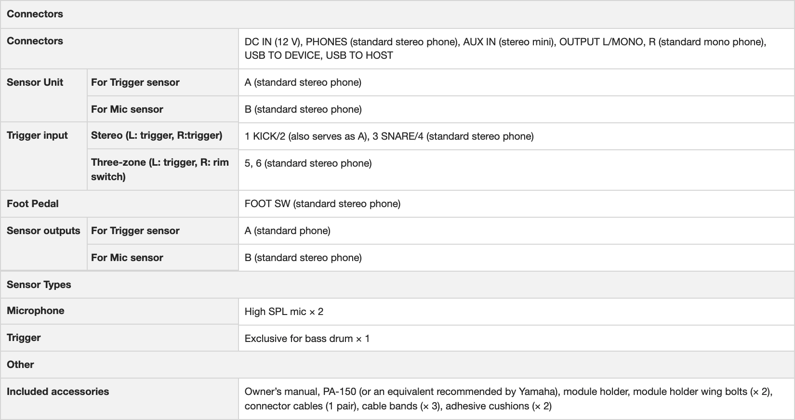
Task: Click the 5, 6 (standard stereo phone) value
Action: pos(308,163)
